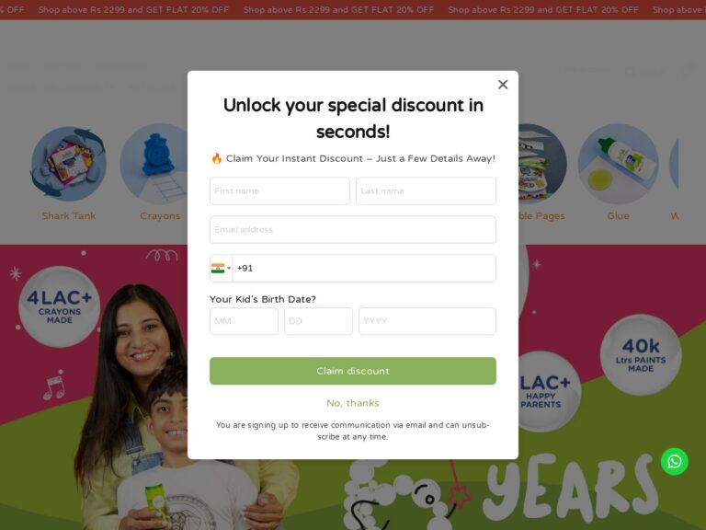Click the Claim discount button

coord(353,371)
